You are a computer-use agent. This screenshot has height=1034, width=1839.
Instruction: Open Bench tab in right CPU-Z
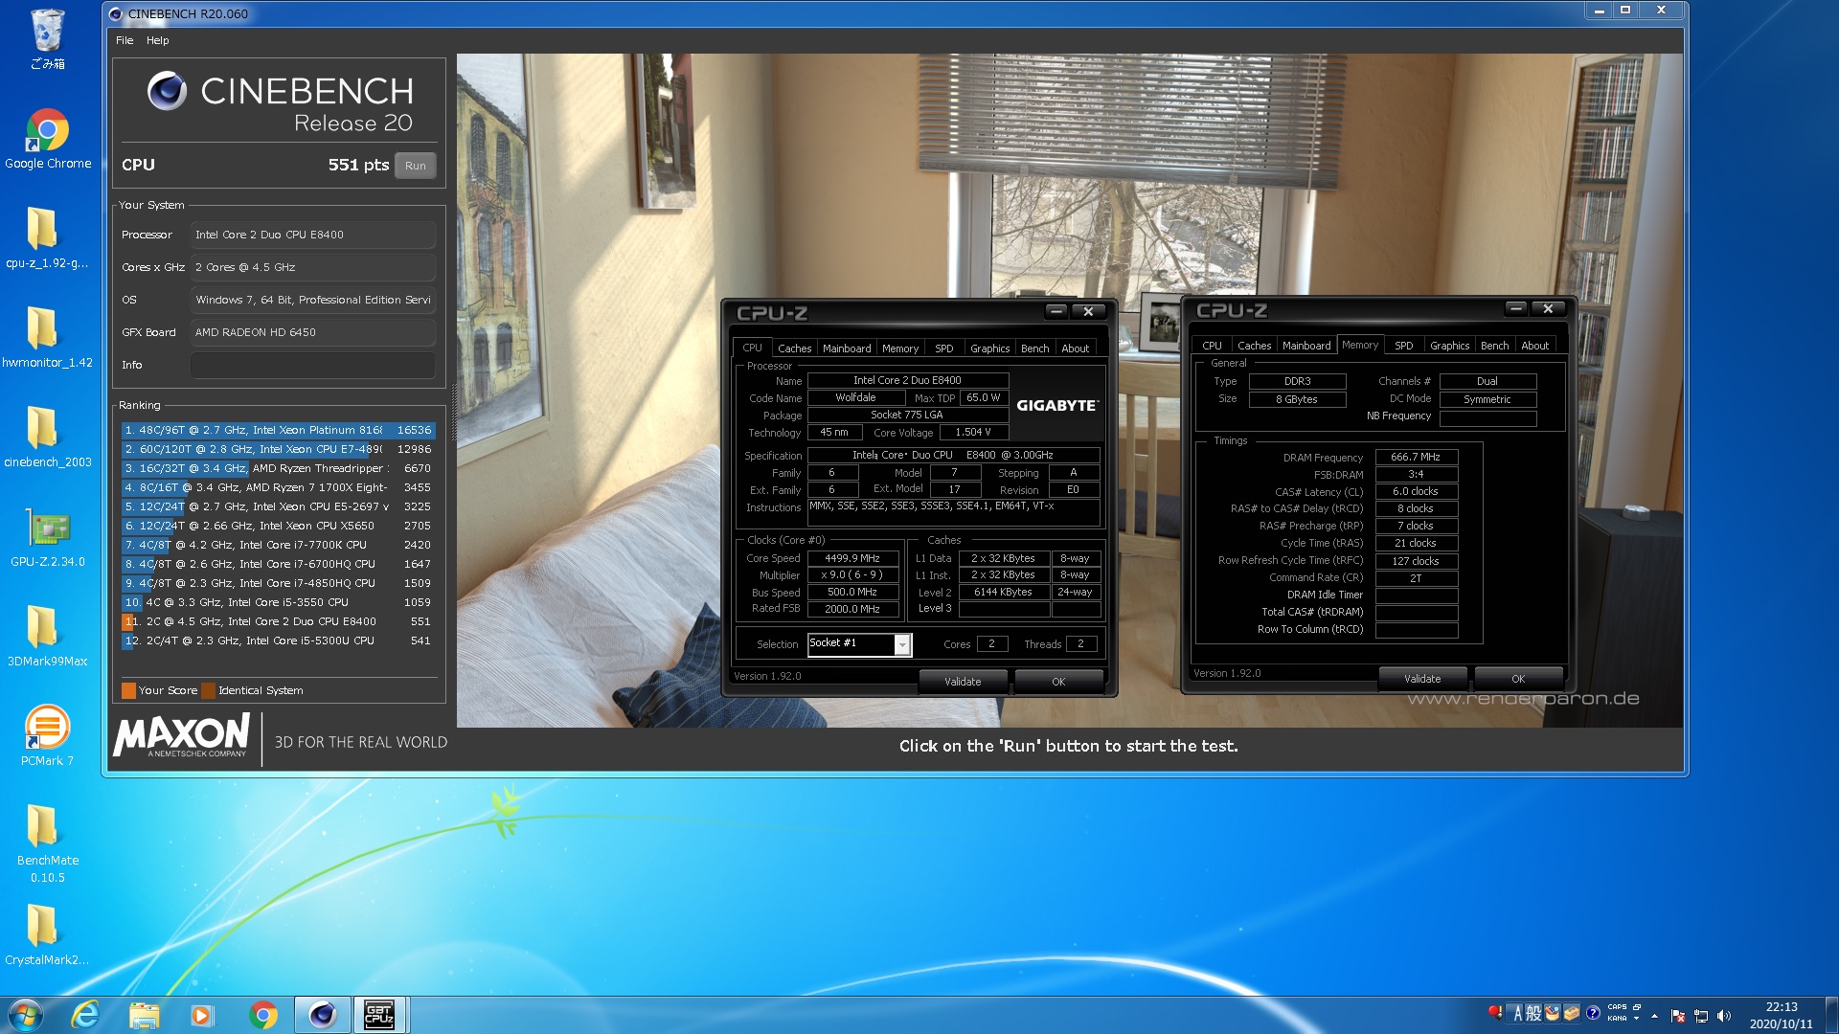coord(1494,346)
